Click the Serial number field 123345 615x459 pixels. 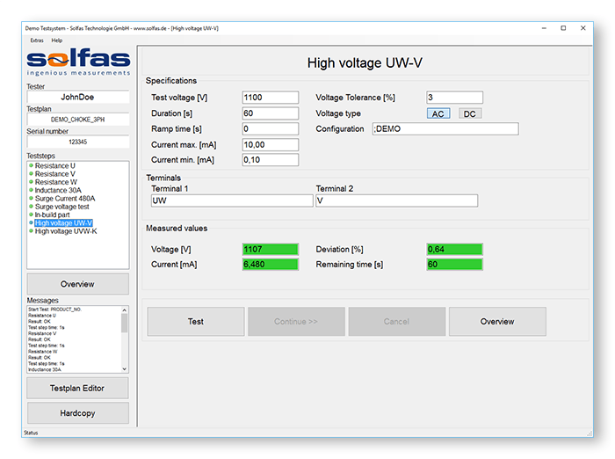pos(77,142)
